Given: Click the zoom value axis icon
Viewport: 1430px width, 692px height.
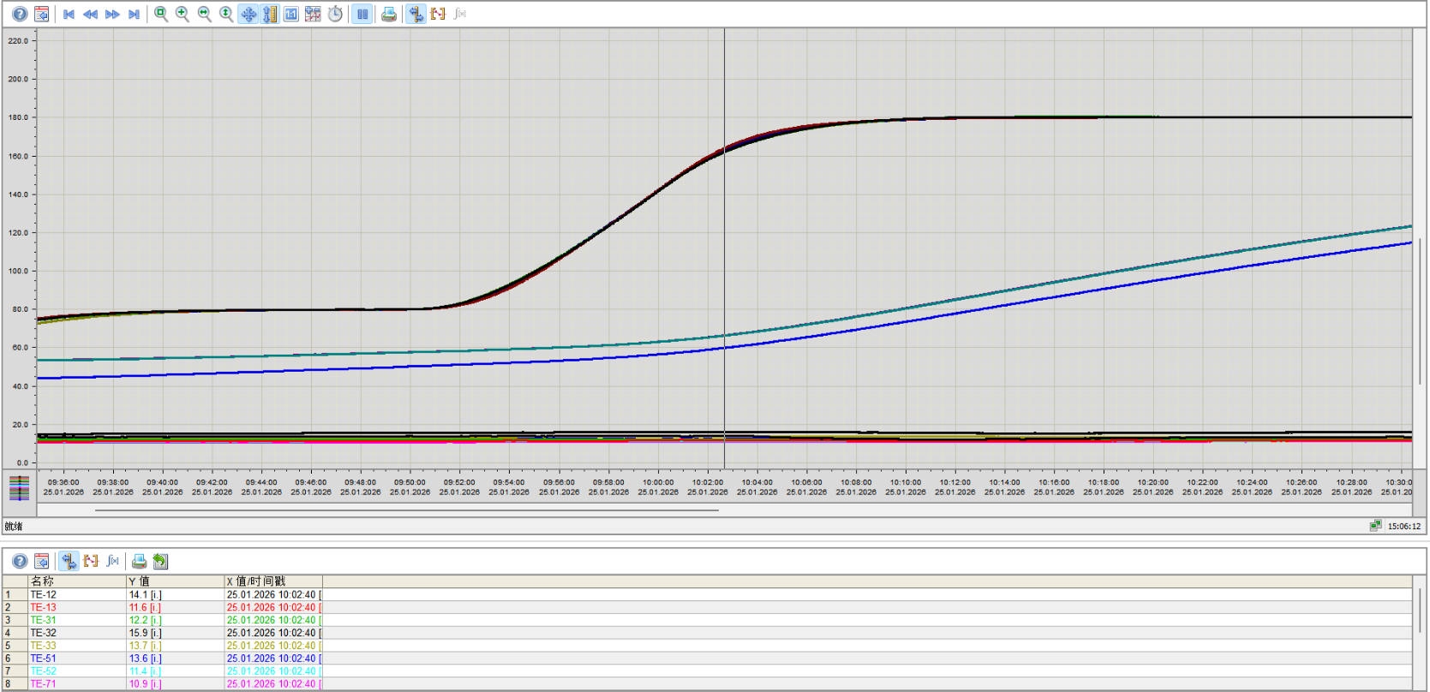Looking at the screenshot, I should coord(226,14).
